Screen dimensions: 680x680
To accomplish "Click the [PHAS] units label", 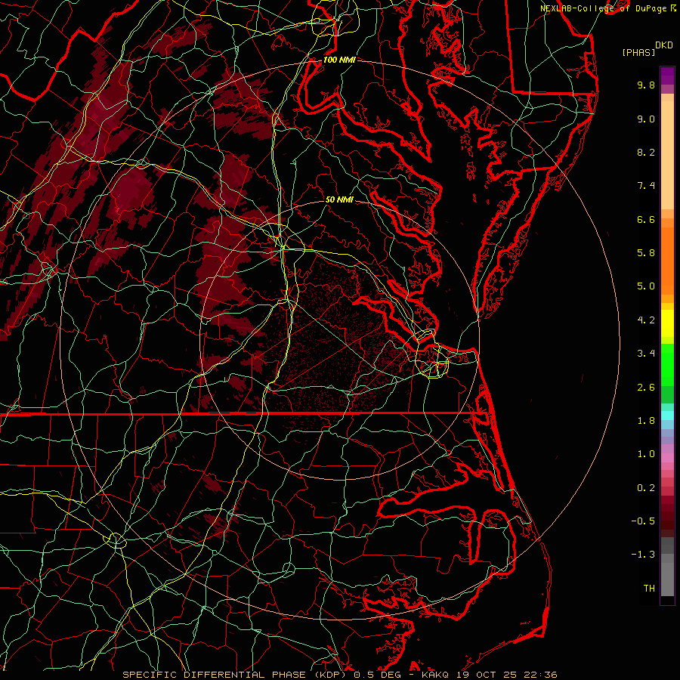I will 638,52.
